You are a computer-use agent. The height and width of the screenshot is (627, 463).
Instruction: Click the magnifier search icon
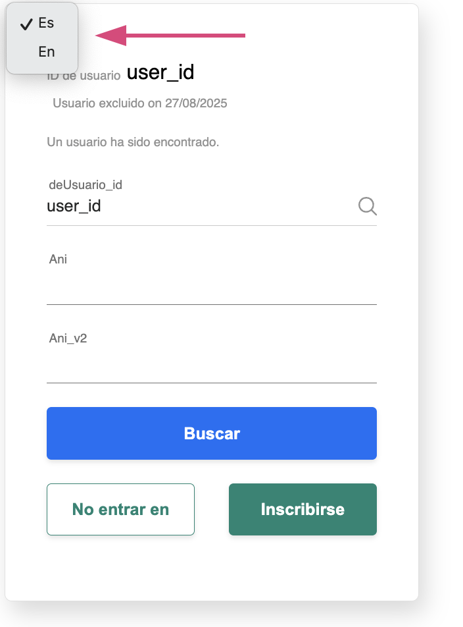tap(367, 207)
